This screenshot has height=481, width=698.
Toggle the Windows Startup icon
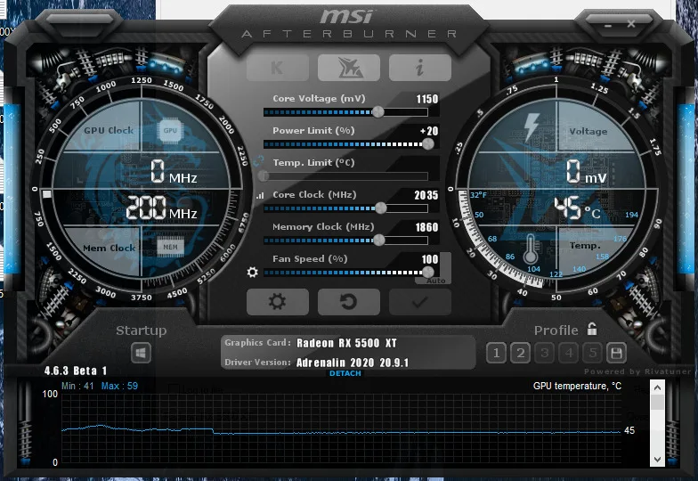click(141, 354)
